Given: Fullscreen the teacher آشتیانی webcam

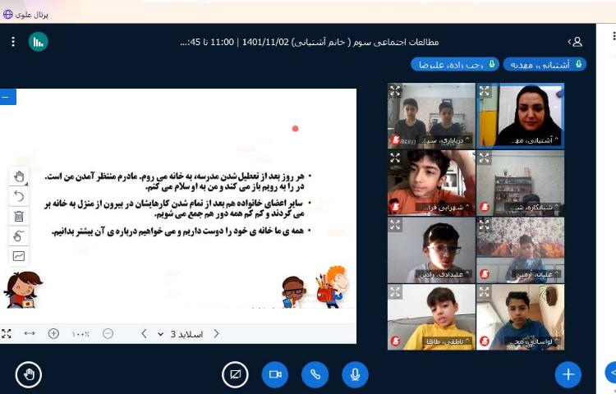Looking at the screenshot, I should point(485,91).
